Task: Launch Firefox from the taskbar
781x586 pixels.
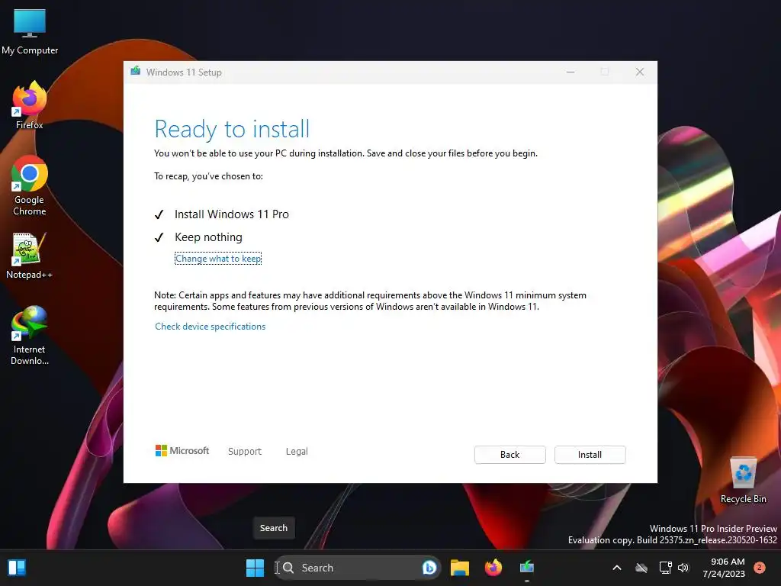Action: 493,568
